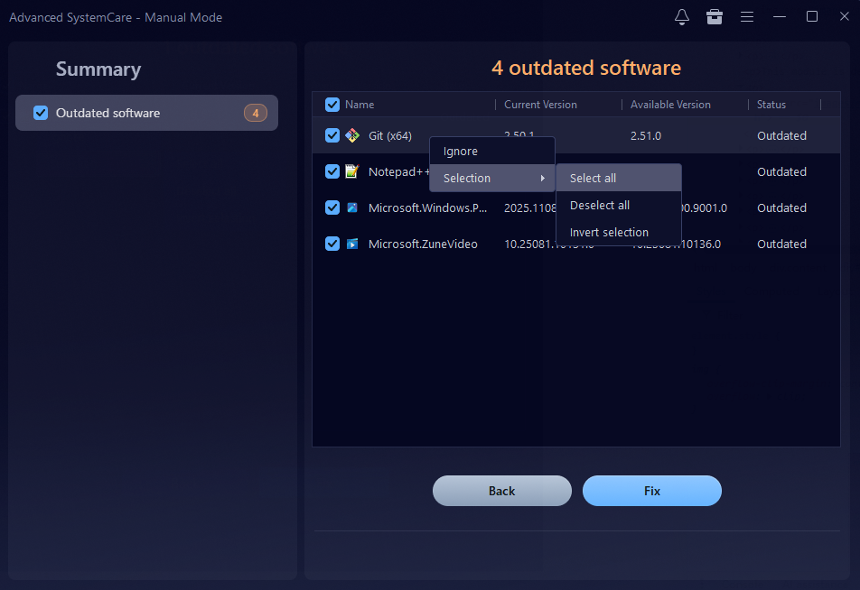
Task: Click the Current Version column header
Action: 540,105
